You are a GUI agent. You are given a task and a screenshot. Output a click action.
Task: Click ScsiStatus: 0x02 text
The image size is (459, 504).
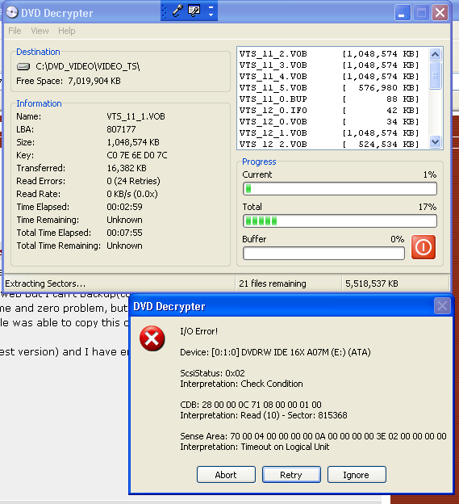(212, 373)
